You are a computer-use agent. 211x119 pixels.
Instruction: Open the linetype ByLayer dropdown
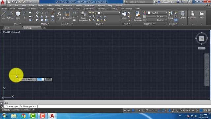tap(157, 20)
